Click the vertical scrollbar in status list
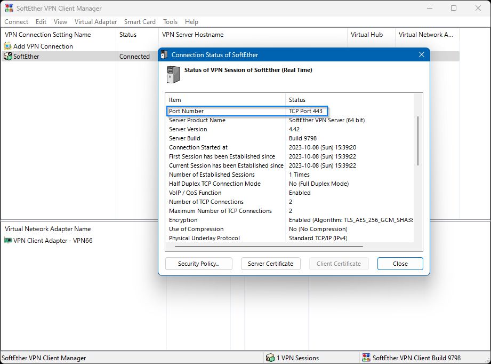Image resolution: width=491 pixels, height=364 pixels. click(x=418, y=141)
